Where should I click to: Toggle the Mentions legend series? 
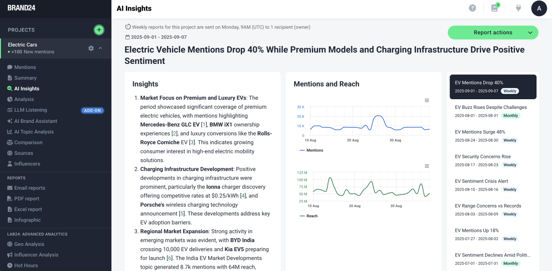(x=311, y=151)
